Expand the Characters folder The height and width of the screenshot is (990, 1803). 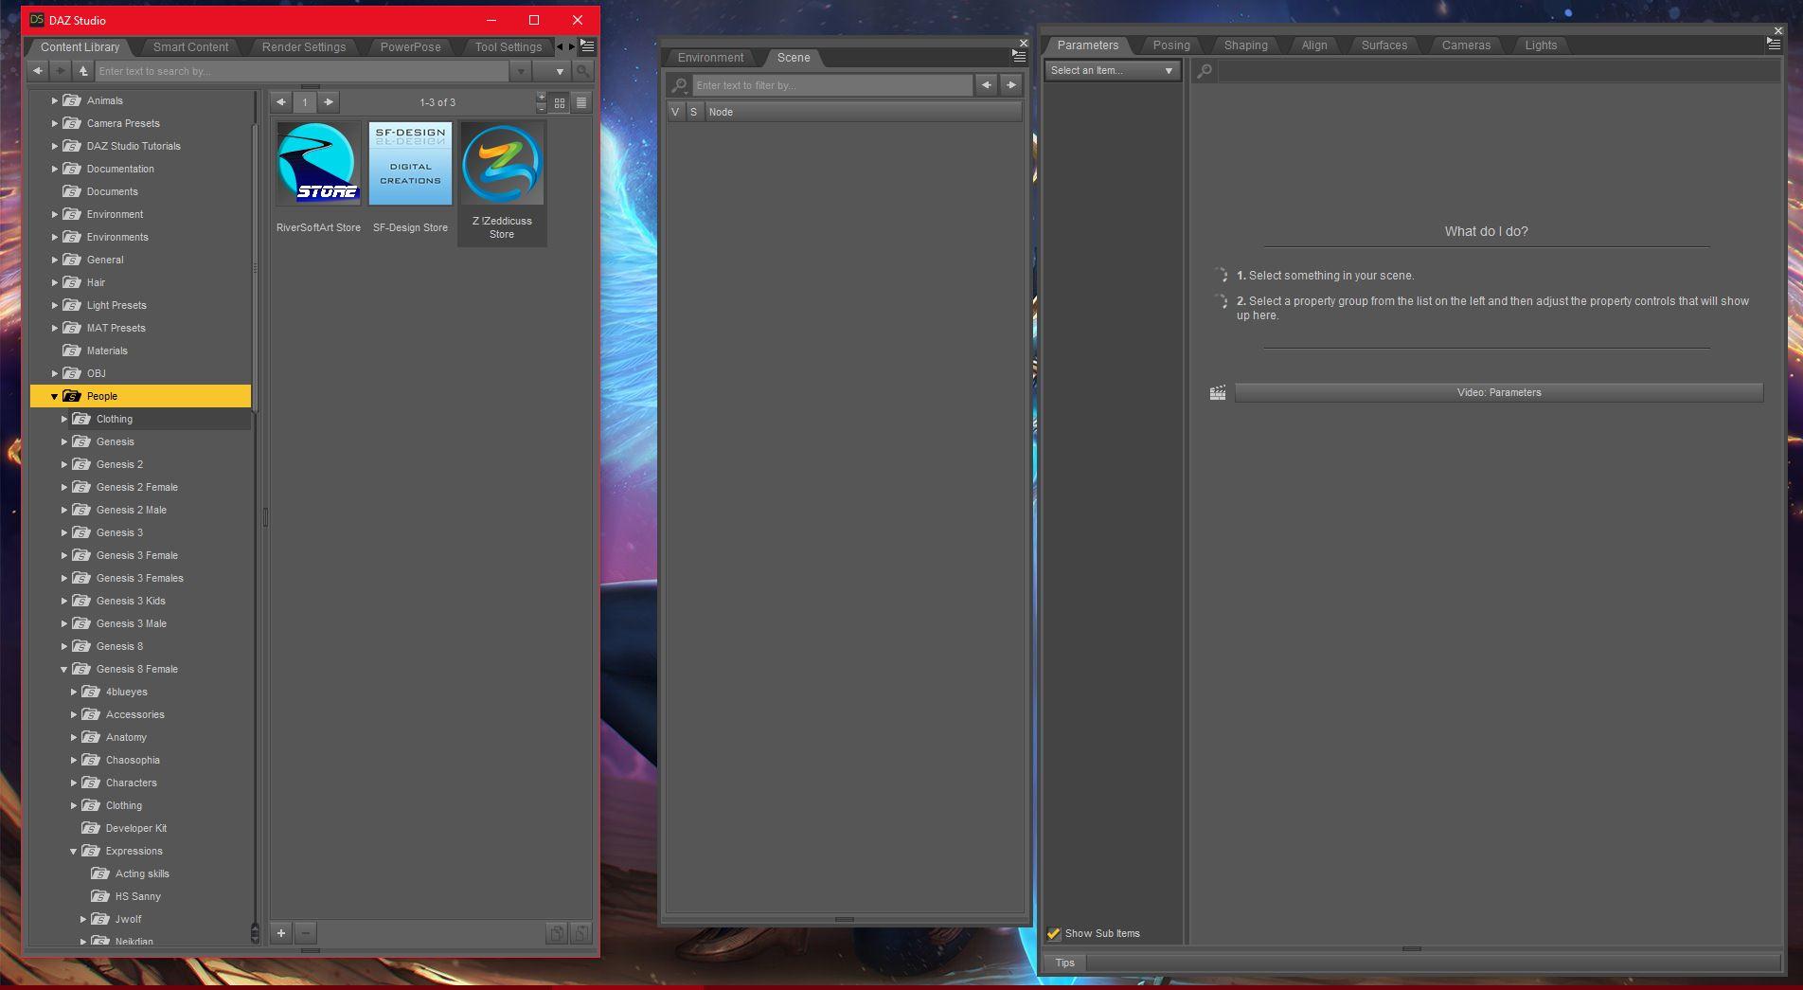[x=74, y=783]
